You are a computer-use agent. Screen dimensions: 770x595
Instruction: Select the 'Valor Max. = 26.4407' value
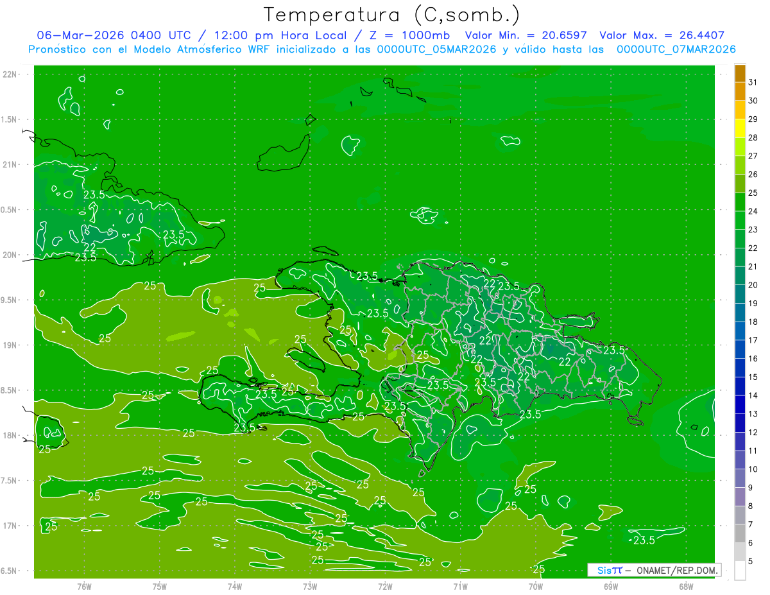(662, 35)
